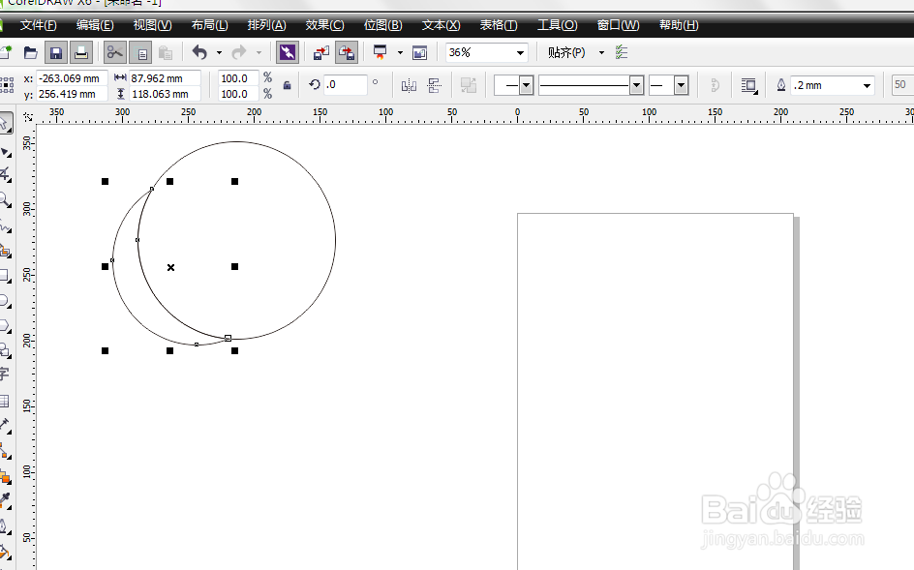Open the 表格(T) menu
The width and height of the screenshot is (914, 570).
tap(499, 25)
